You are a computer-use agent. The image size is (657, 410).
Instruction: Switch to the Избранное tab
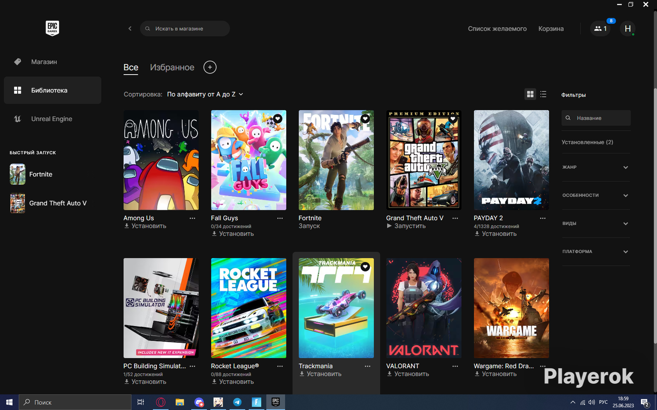coord(172,68)
